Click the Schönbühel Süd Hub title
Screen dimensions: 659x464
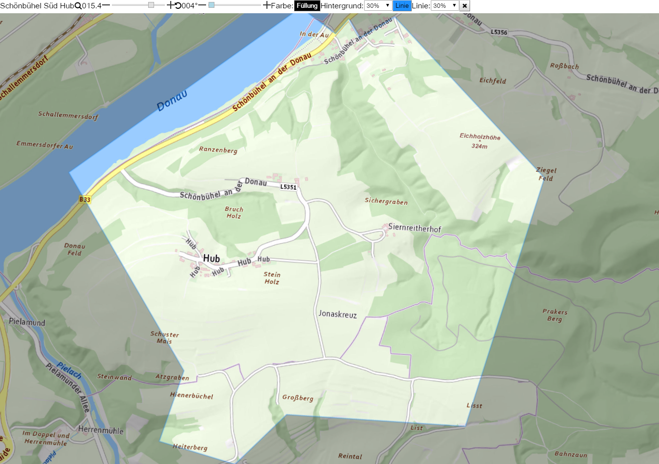[37, 6]
